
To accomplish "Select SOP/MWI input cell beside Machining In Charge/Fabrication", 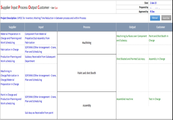I will point(41,78).
